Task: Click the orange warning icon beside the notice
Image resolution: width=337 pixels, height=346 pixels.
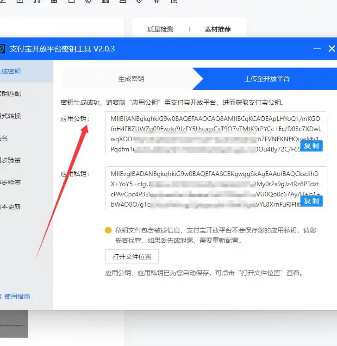Action: pyautogui.click(x=108, y=230)
